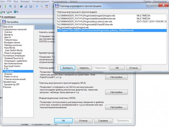Select Табуляторы settings category

click(x=11, y=40)
